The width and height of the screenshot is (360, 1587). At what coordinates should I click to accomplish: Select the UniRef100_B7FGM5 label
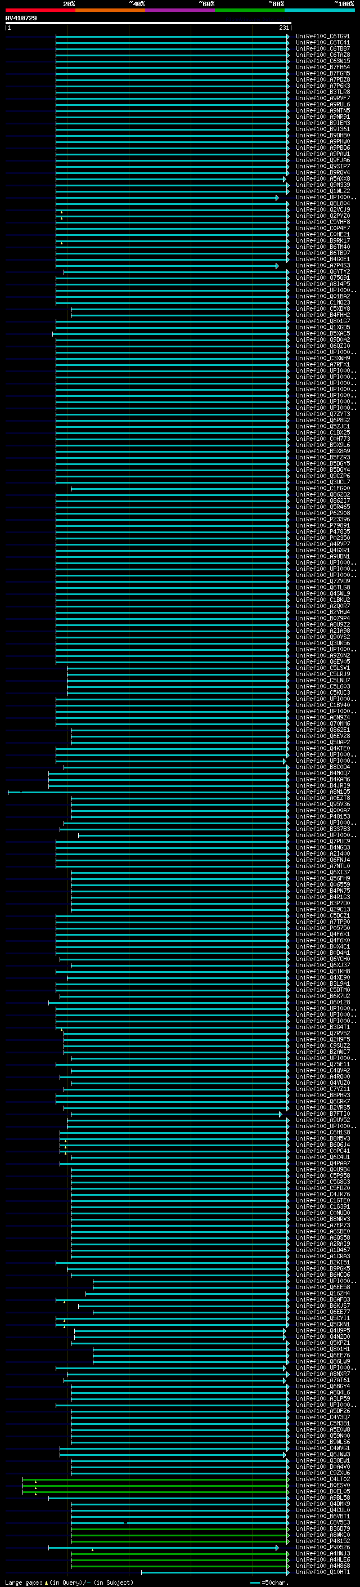[323, 73]
